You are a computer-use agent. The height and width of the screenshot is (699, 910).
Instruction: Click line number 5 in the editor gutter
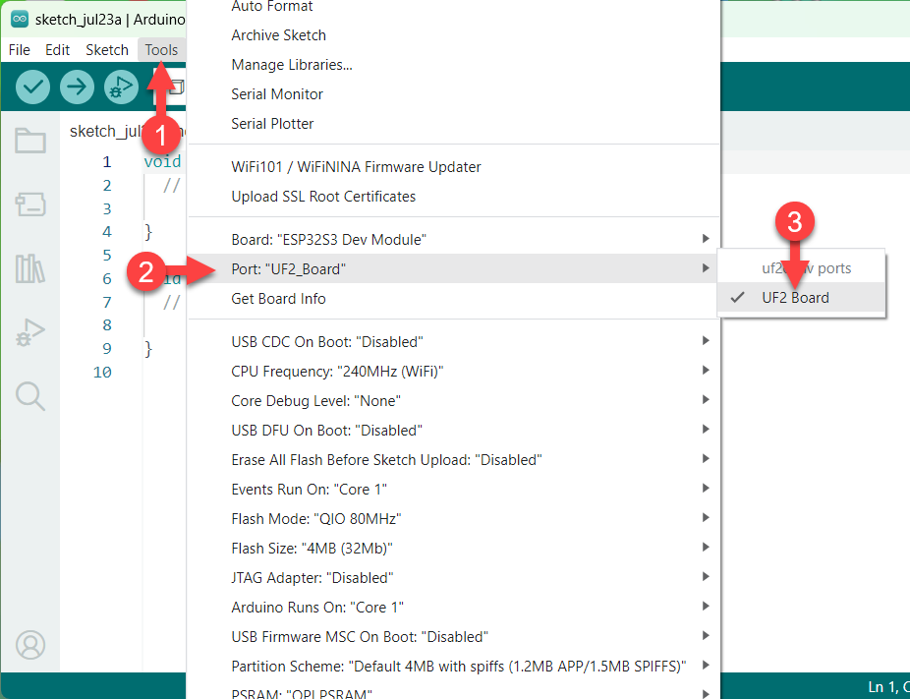pos(107,256)
